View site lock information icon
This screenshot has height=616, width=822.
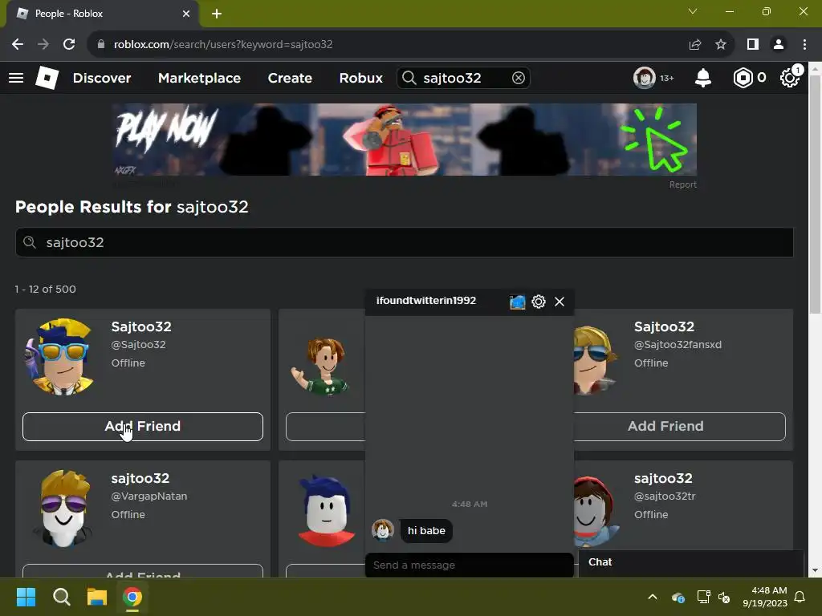[x=100, y=45]
